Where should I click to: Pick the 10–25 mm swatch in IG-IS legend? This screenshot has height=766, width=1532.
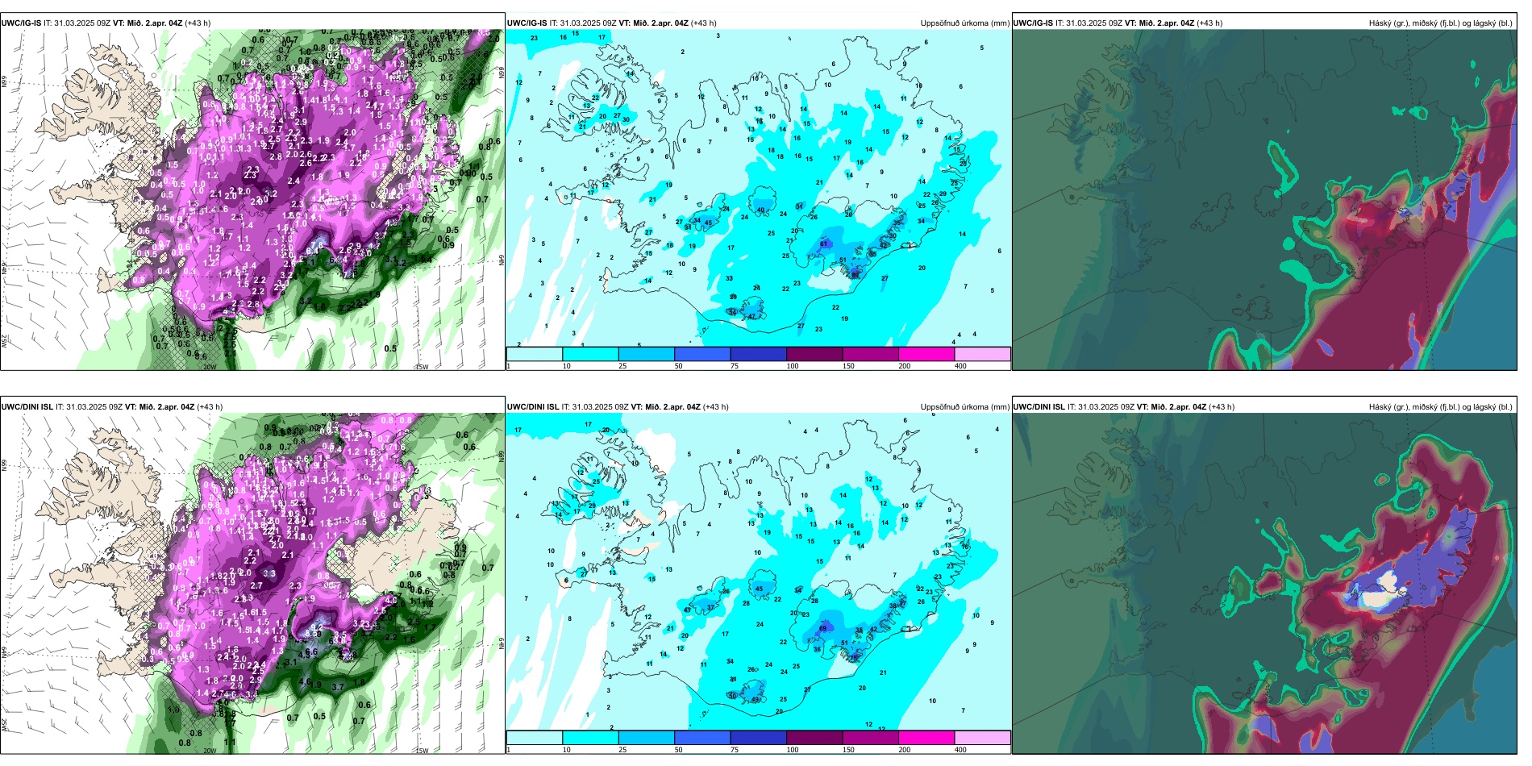pos(590,354)
